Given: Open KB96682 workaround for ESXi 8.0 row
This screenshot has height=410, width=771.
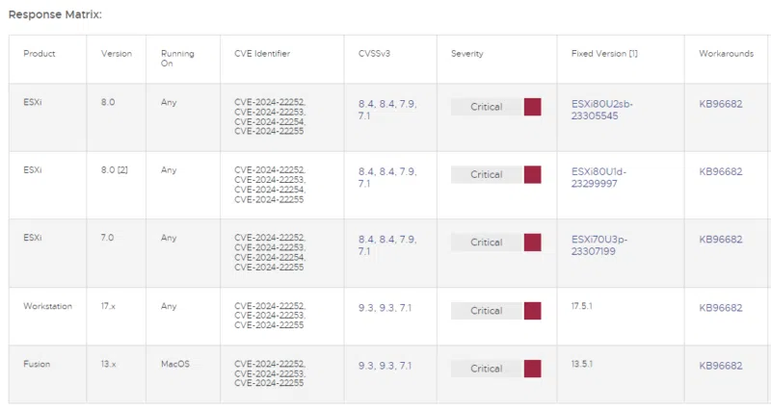Looking at the screenshot, I should click(720, 104).
